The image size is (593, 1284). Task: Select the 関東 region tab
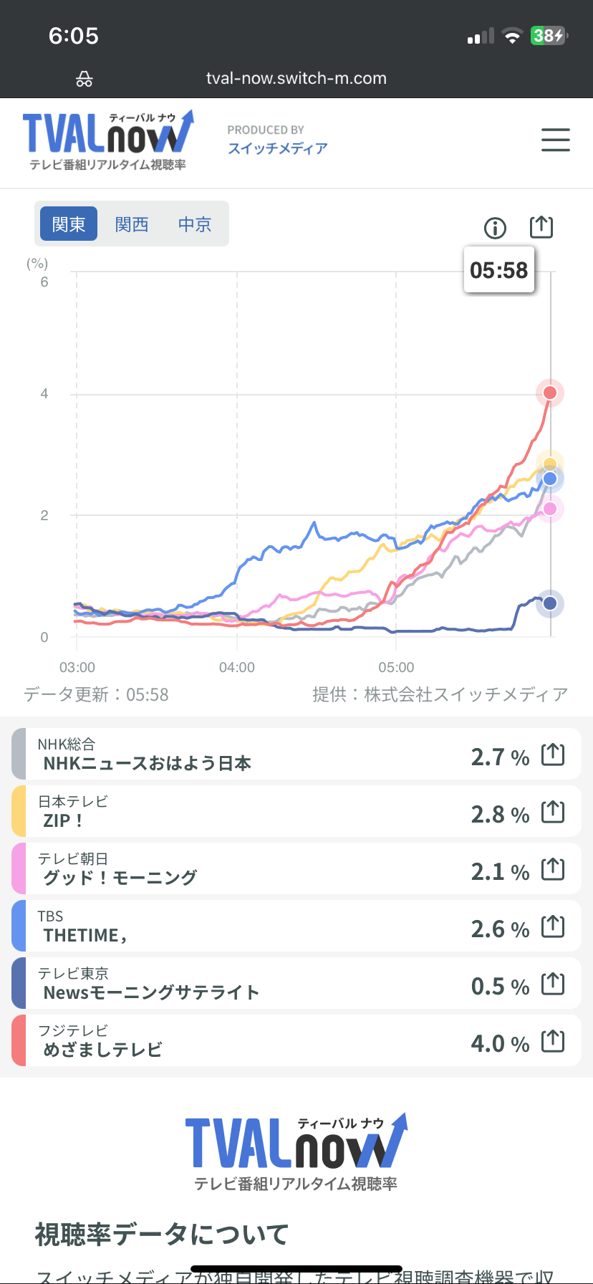tap(69, 224)
